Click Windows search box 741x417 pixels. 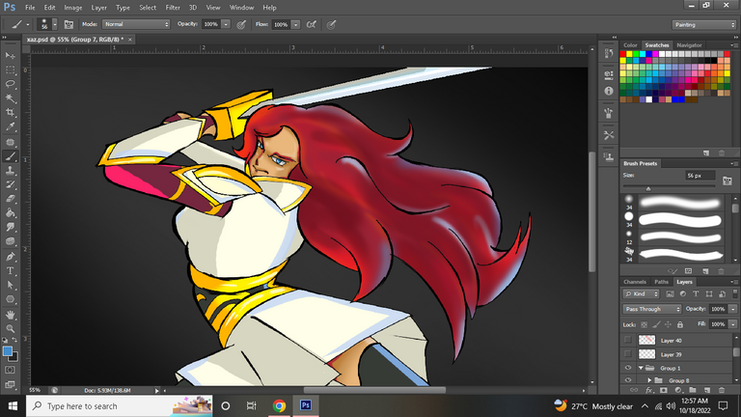(x=119, y=406)
